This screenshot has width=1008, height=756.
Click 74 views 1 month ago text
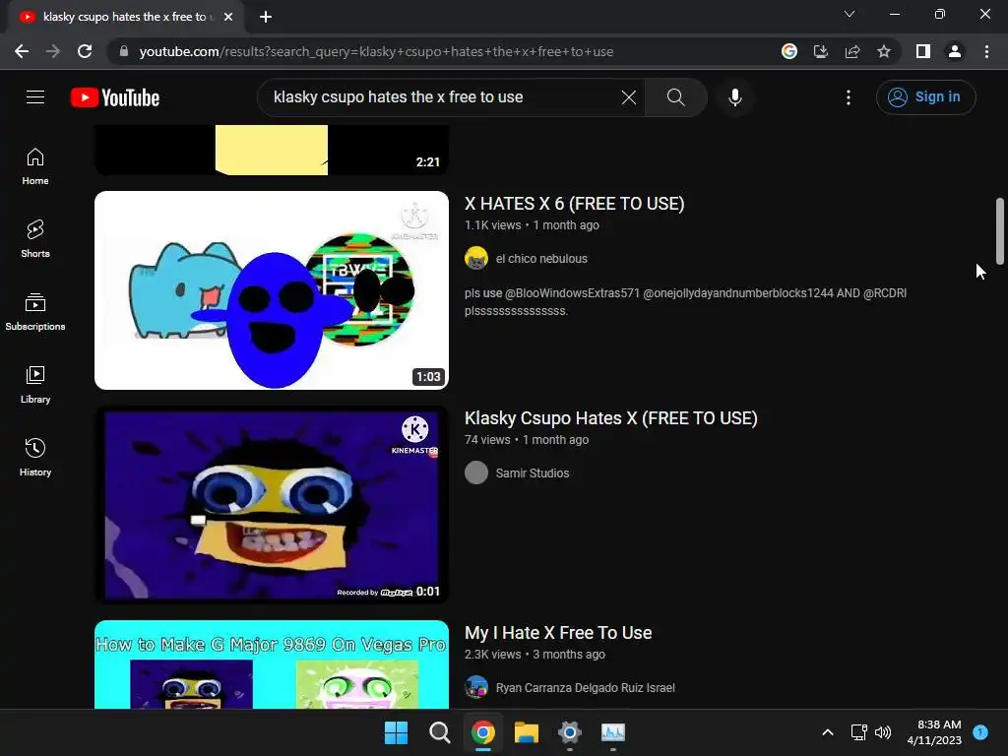[527, 440]
